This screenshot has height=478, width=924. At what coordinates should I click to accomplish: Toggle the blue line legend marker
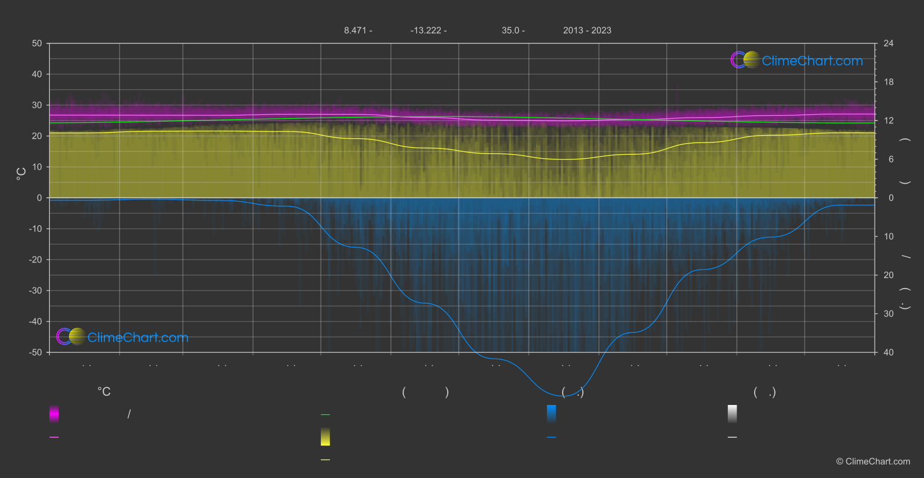click(552, 437)
